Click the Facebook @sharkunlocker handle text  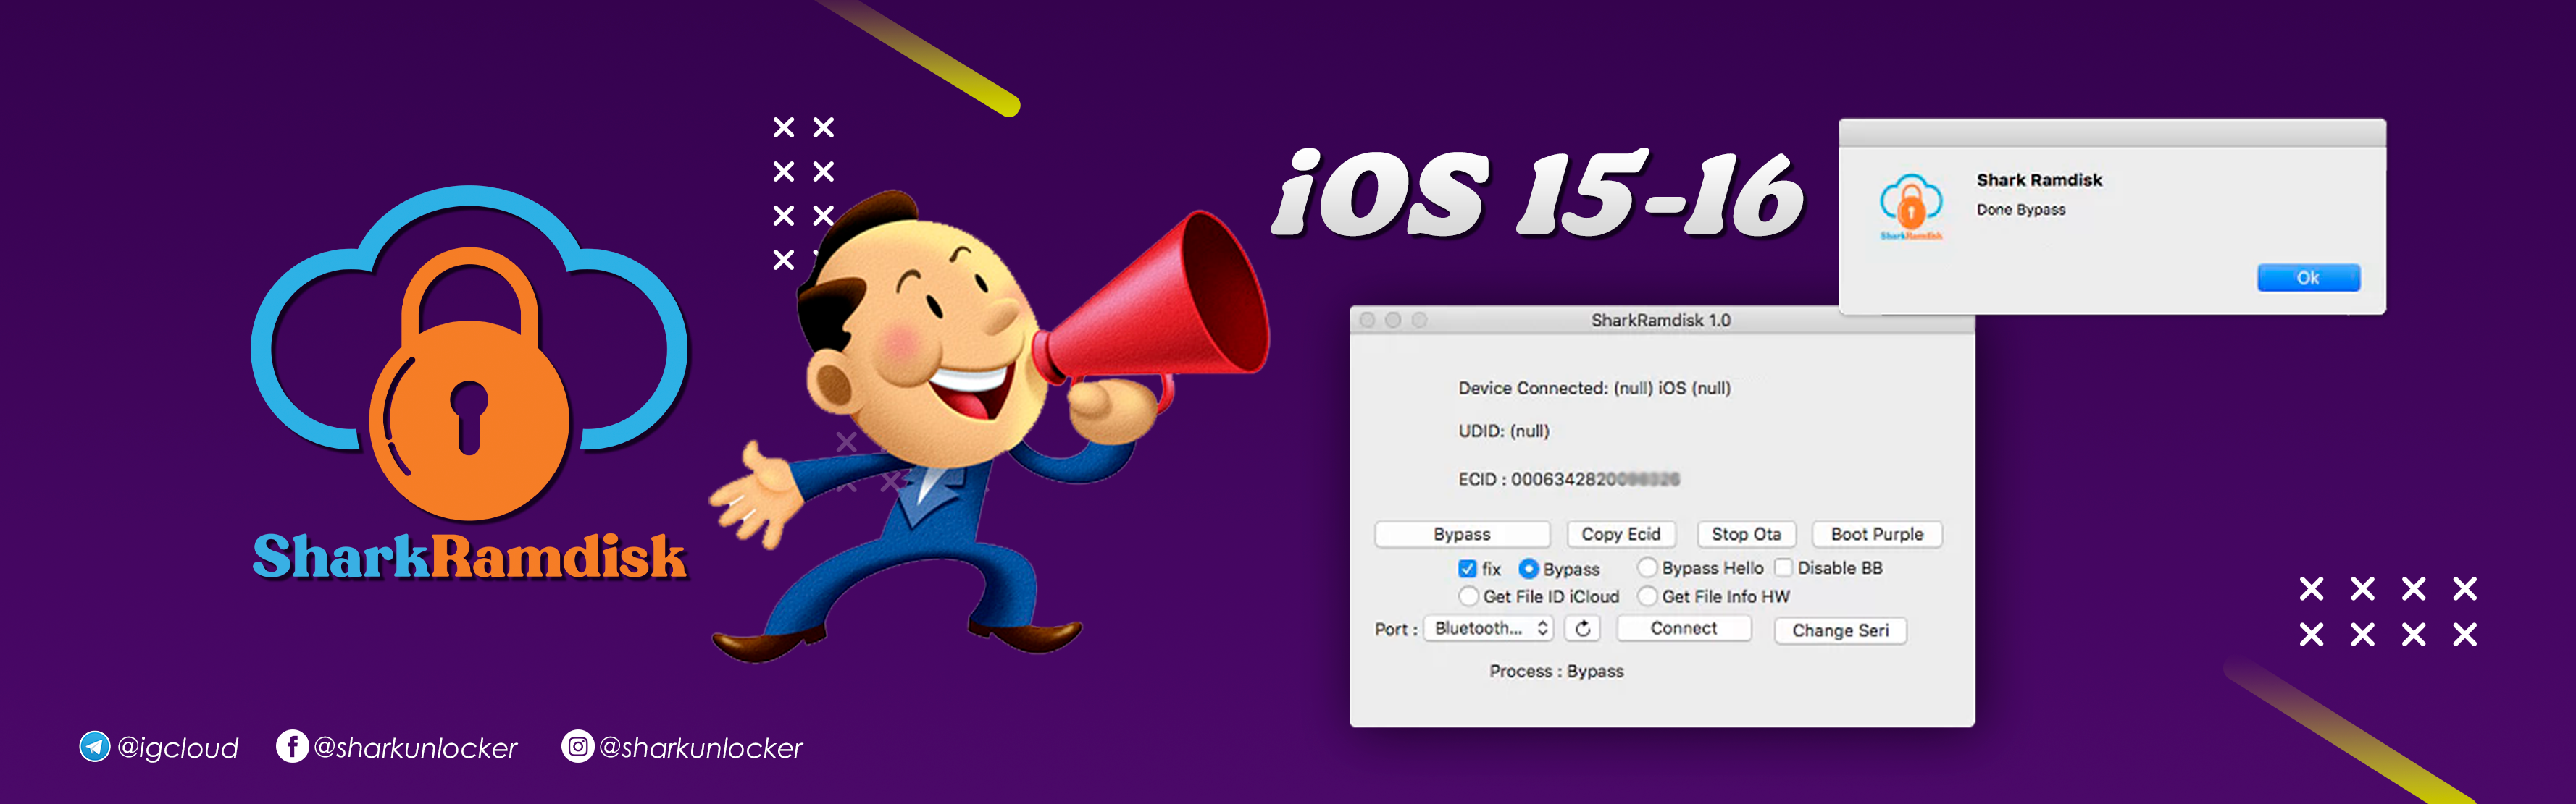(x=415, y=748)
